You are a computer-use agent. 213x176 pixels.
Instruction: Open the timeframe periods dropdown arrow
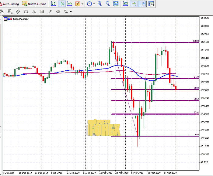[94, 4]
